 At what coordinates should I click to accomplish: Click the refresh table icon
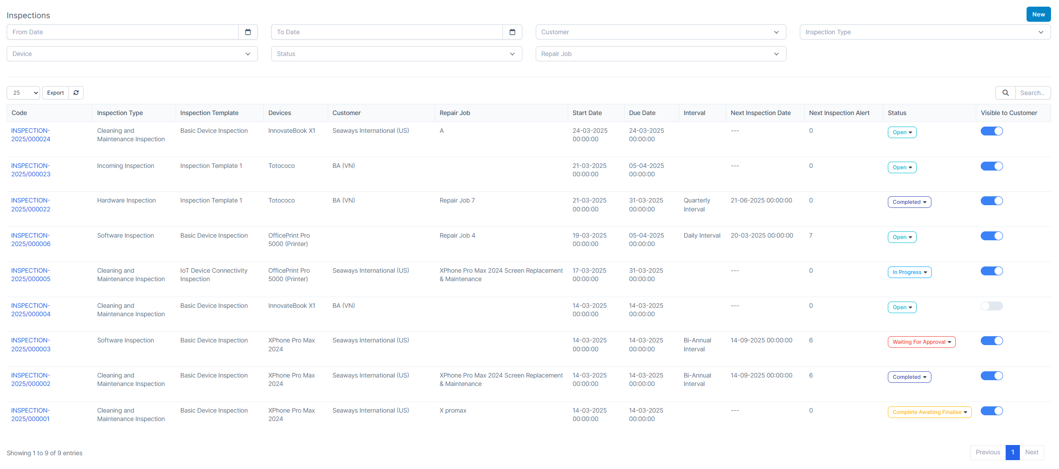(x=76, y=93)
